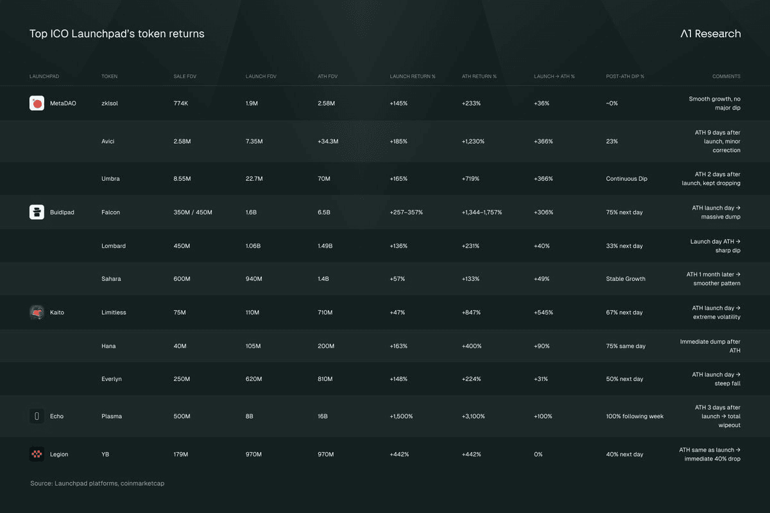Click the 22.7M launch FDV value
Viewport: 770px width, 513px height.
click(x=254, y=179)
